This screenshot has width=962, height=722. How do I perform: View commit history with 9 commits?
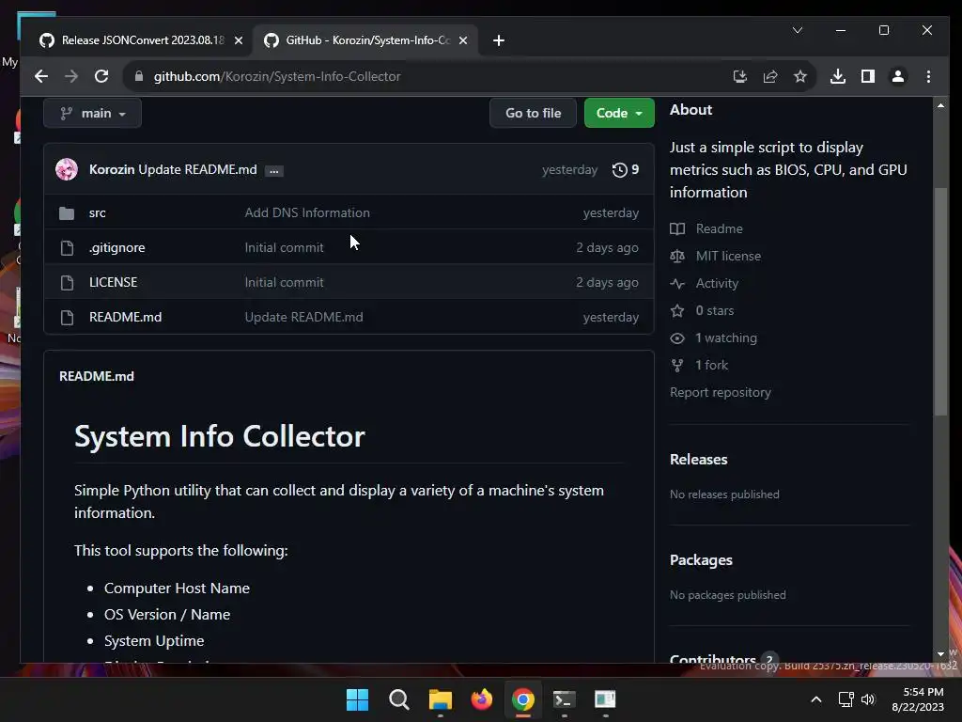(x=626, y=169)
